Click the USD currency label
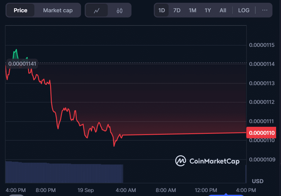The image size is (281, 196). [x=257, y=181]
